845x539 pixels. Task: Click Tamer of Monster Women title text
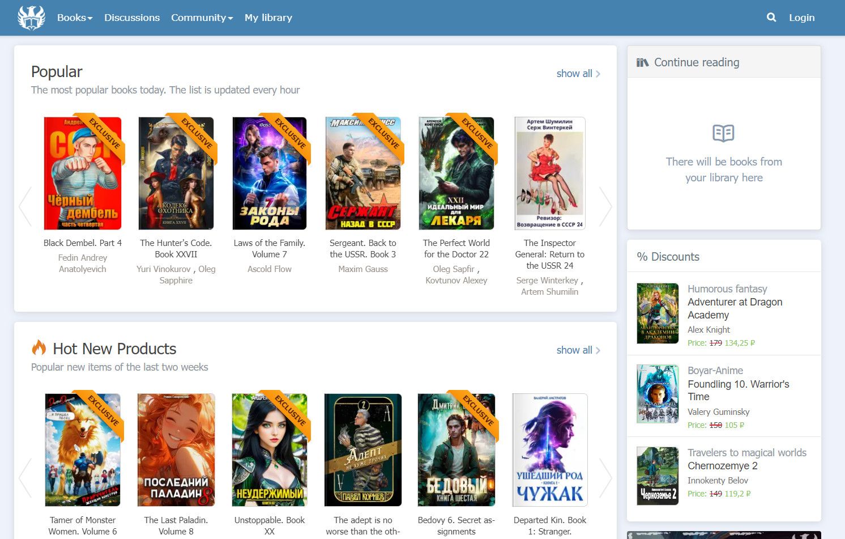coord(83,526)
